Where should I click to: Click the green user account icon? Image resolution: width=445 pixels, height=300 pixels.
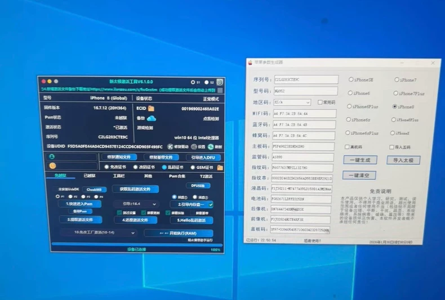click(x=52, y=156)
